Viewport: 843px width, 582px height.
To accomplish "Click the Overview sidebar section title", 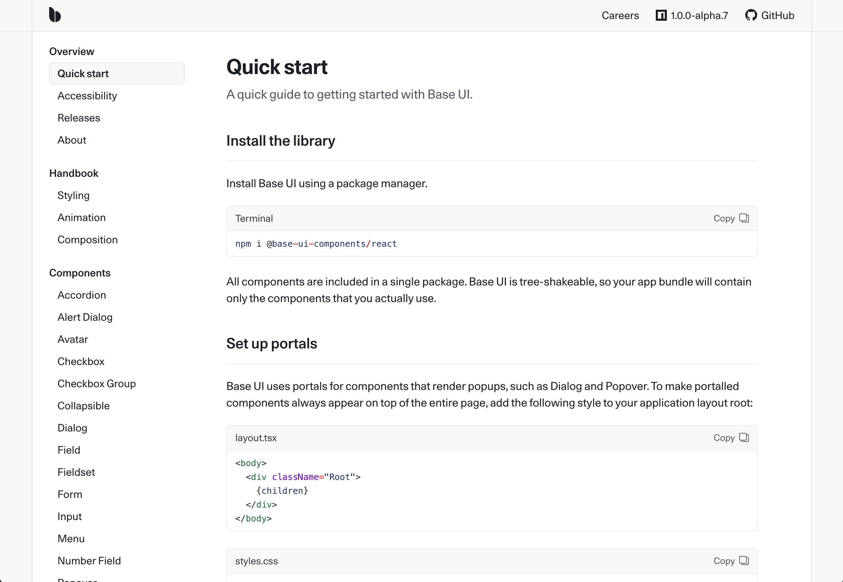I will [72, 52].
